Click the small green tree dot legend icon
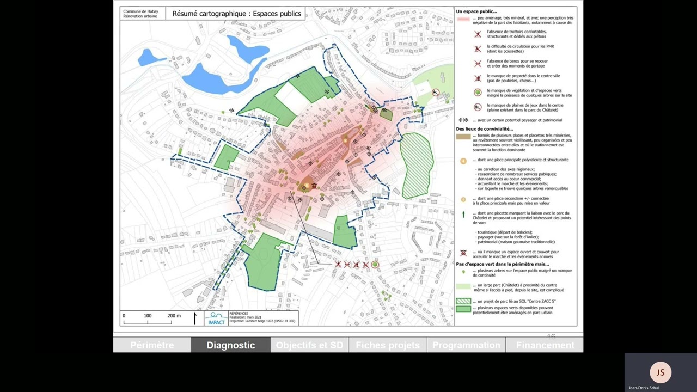This screenshot has width=697, height=392. click(x=463, y=271)
